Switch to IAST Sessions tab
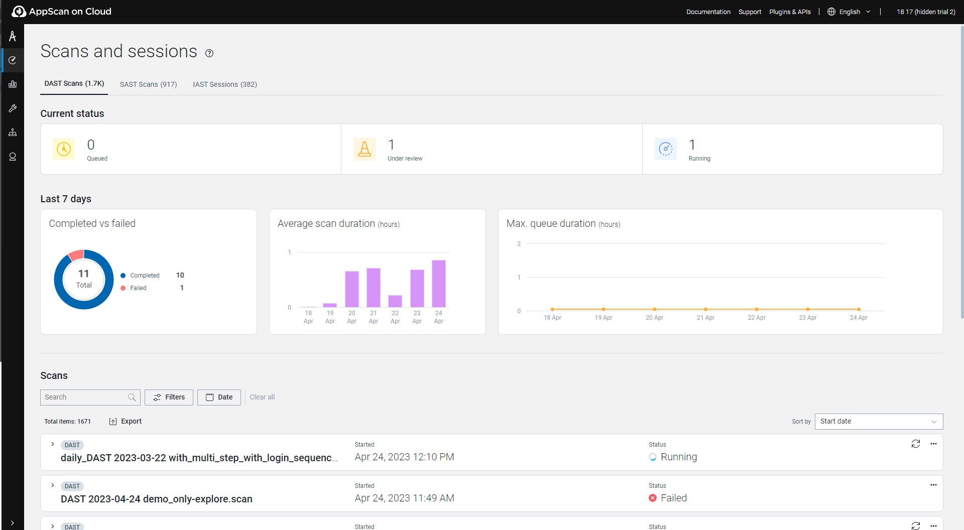The width and height of the screenshot is (964, 530). (x=224, y=84)
